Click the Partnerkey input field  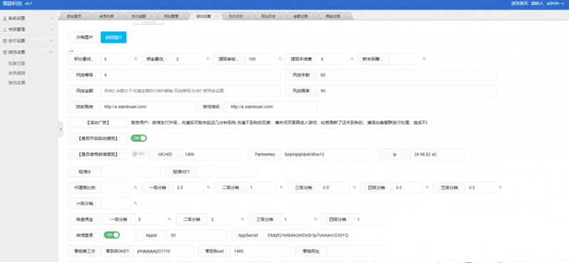326,154
